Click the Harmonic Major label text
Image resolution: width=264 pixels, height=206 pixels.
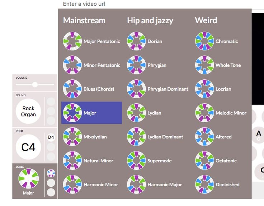point(165,185)
